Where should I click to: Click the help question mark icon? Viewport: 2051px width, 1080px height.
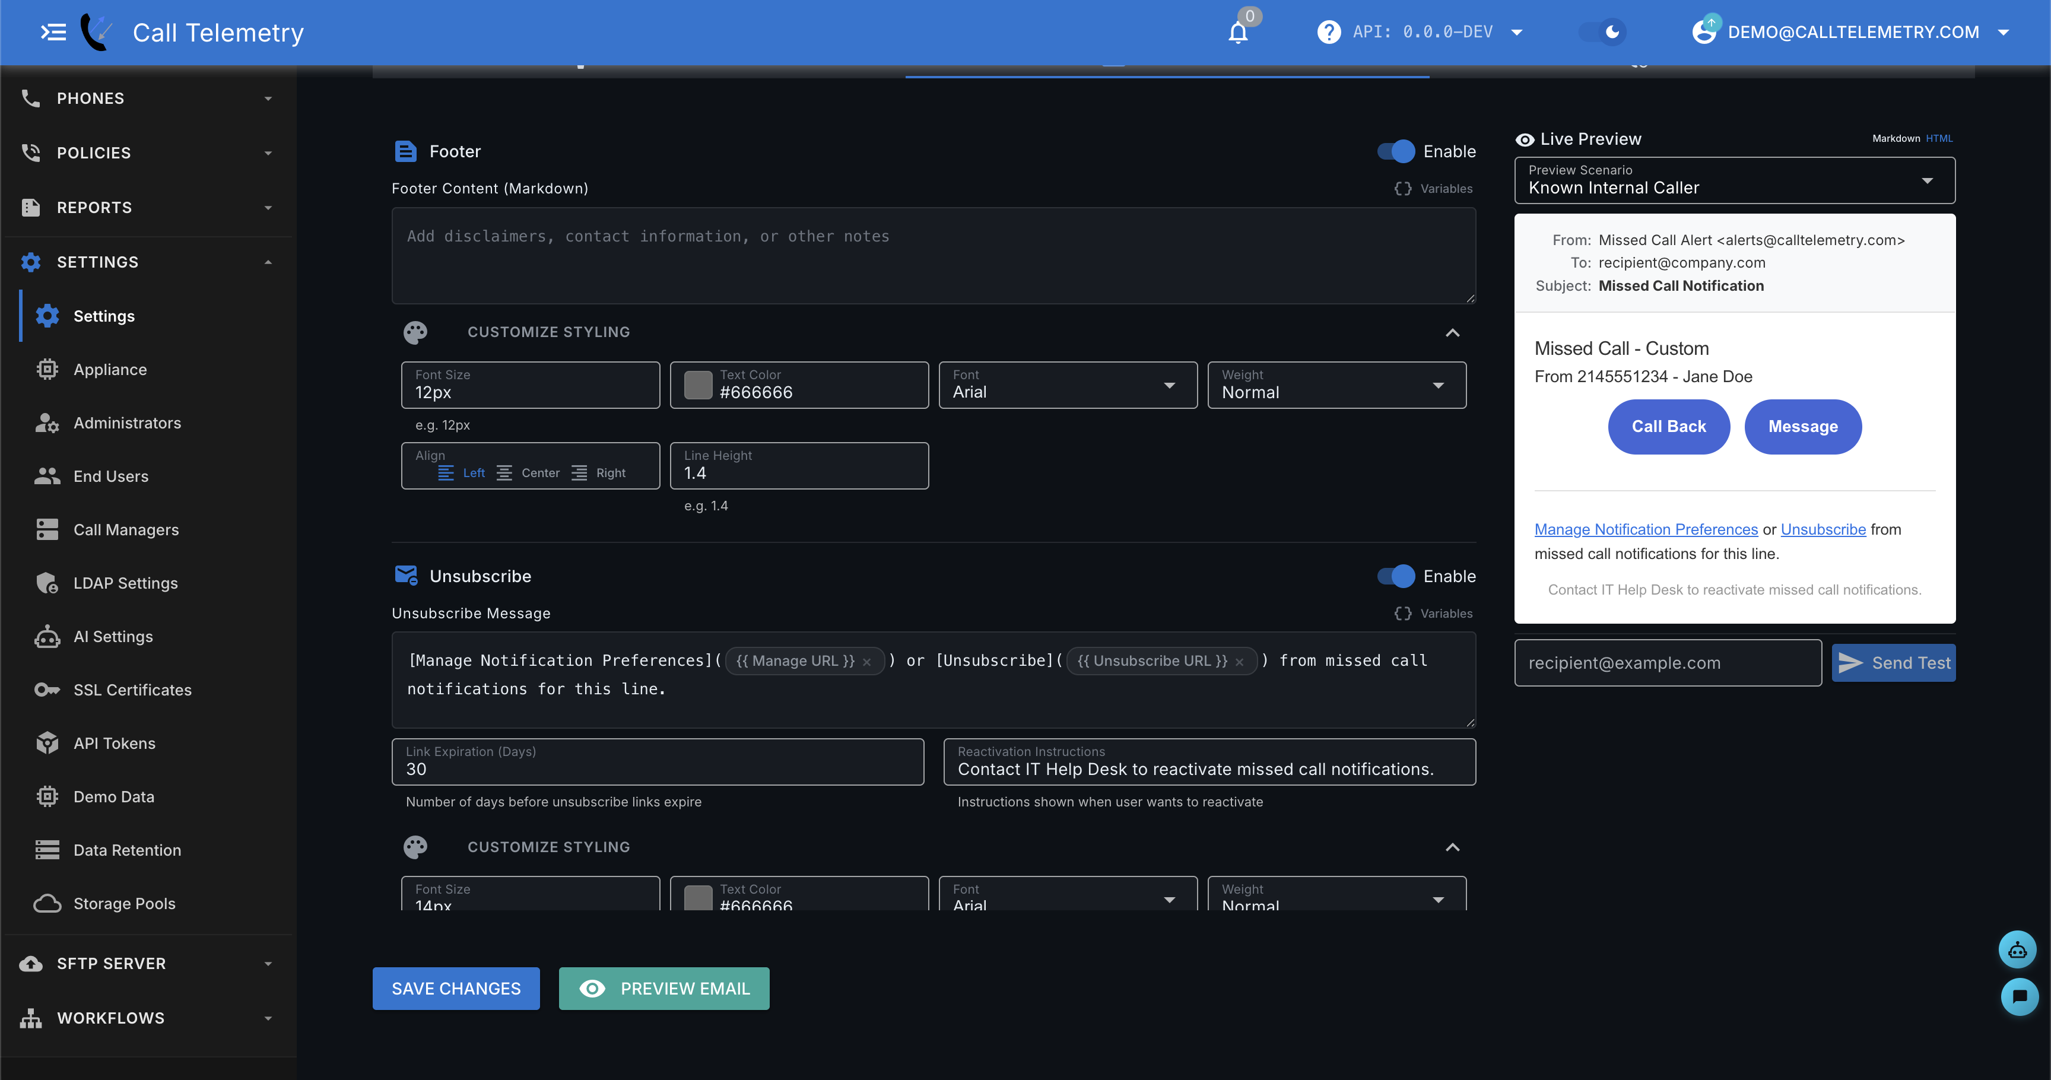(x=1328, y=33)
